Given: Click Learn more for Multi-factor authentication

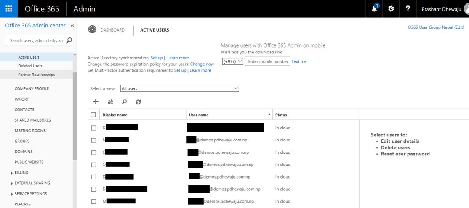Looking at the screenshot, I should pos(200,70).
